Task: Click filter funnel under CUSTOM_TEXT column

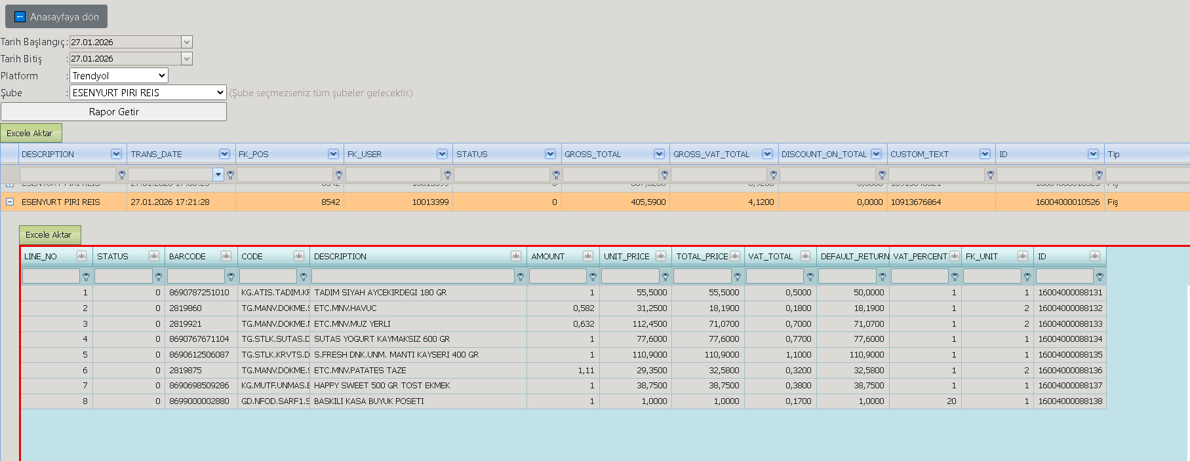Action: [x=991, y=175]
